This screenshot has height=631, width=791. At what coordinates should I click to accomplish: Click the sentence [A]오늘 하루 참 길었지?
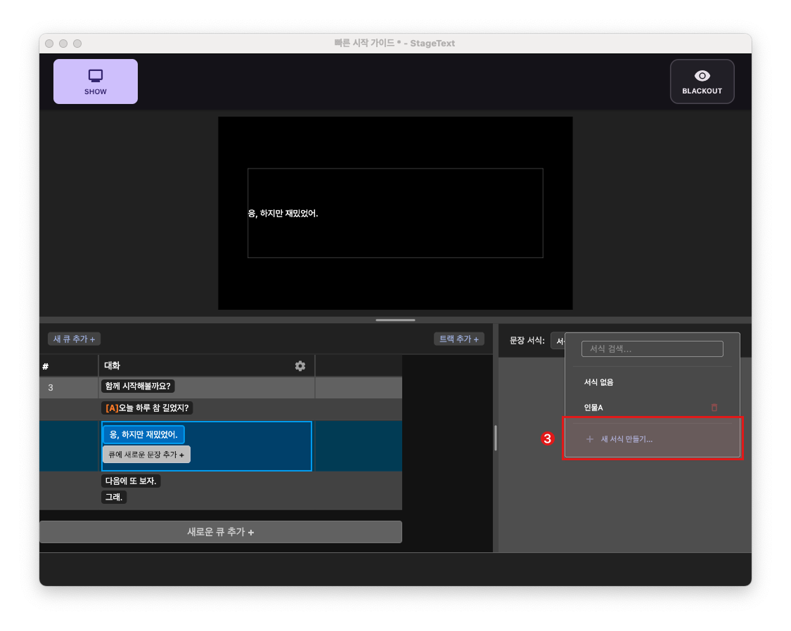[148, 408]
